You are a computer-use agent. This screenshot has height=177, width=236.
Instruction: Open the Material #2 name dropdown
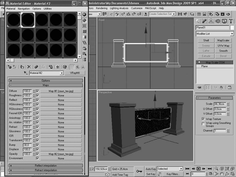coord(62,73)
